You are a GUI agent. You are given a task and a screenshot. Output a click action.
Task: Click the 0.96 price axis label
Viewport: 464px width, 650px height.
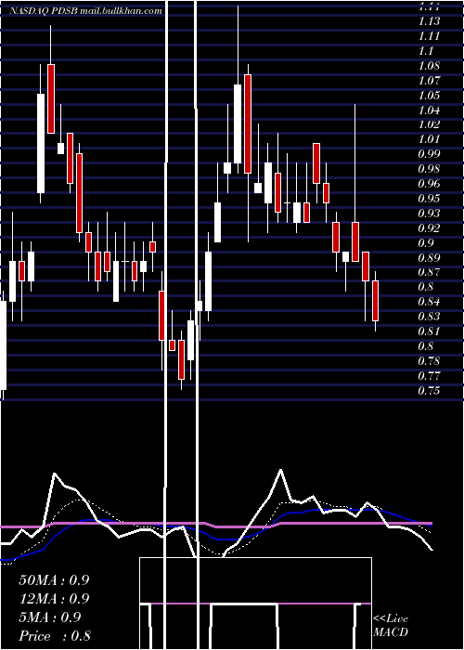pos(429,183)
